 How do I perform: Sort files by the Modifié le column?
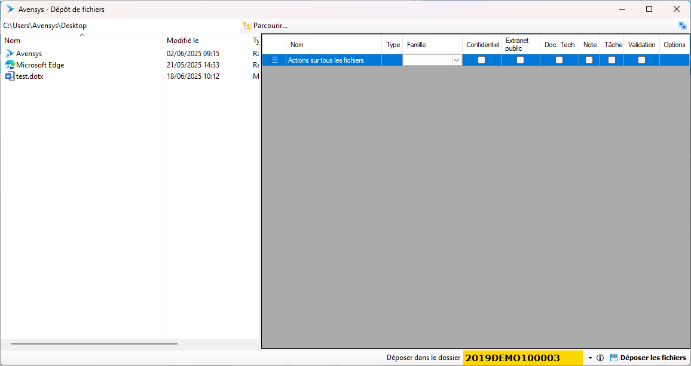pos(182,41)
